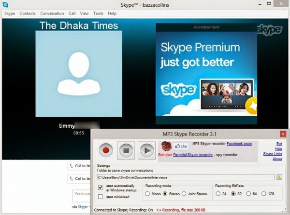Open the Call menu
Image resolution: width=290 pixels, height=215 pixels.
(72, 13)
